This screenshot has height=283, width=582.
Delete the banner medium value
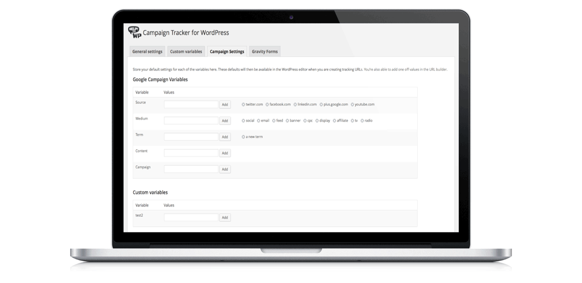coord(287,121)
